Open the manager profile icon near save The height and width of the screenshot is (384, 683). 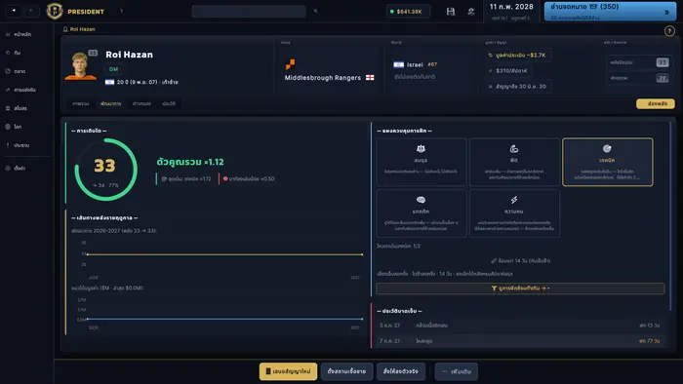point(471,12)
